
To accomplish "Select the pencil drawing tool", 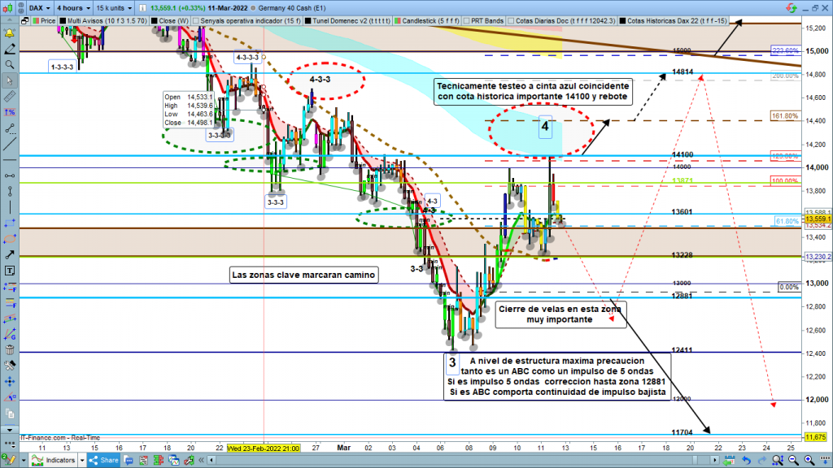I will click(x=10, y=45).
